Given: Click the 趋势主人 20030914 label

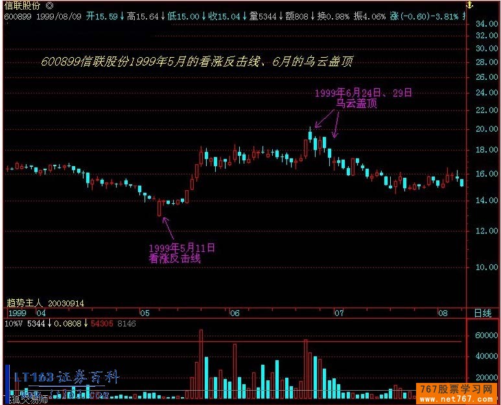Looking at the screenshot, I should [45, 302].
